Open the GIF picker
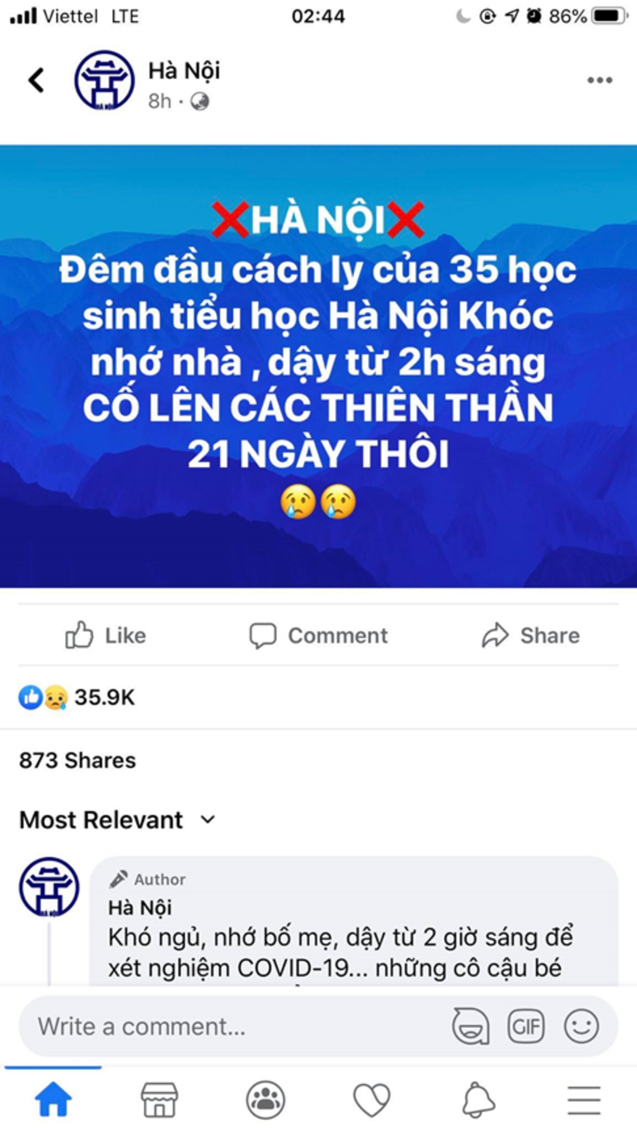This screenshot has height=1134, width=637. pyautogui.click(x=526, y=1026)
